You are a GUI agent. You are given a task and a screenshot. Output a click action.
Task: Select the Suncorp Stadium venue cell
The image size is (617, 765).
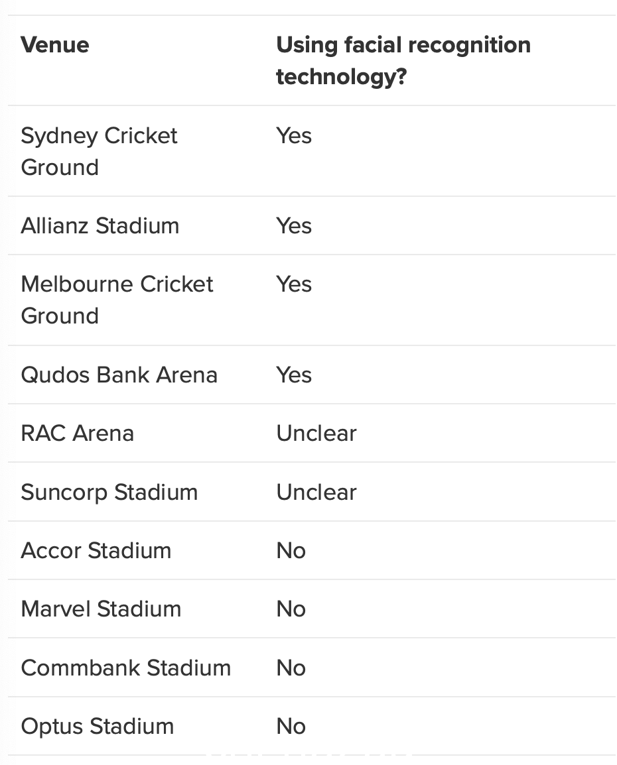(x=109, y=493)
